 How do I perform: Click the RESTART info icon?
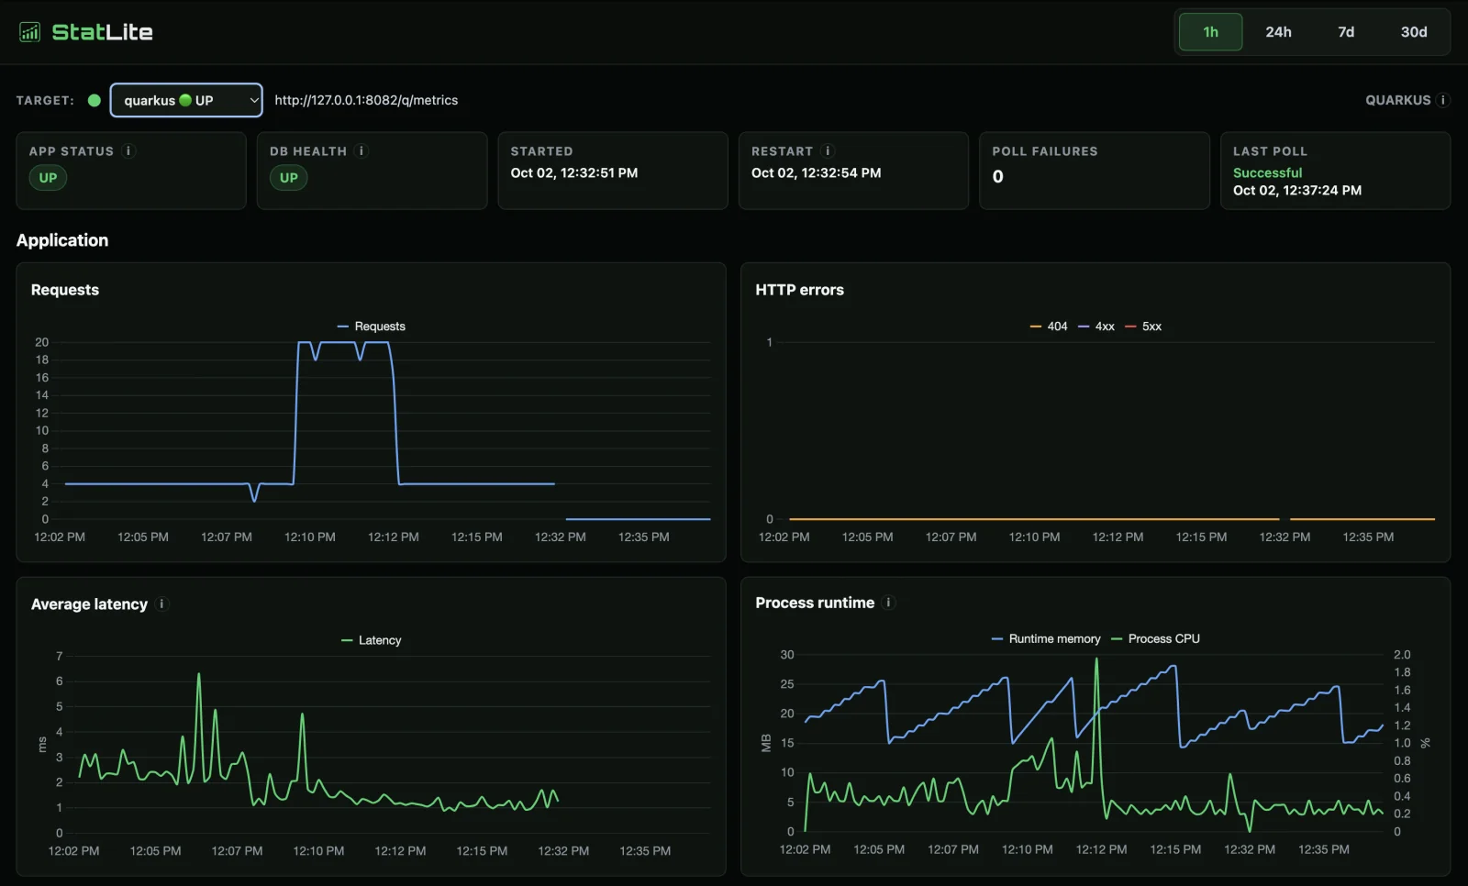pos(828,151)
